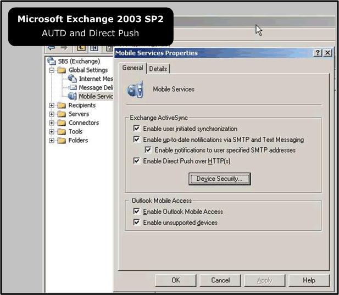Close the Mobile Services Properties dialog
This screenshot has height=295, width=339.
[327, 53]
